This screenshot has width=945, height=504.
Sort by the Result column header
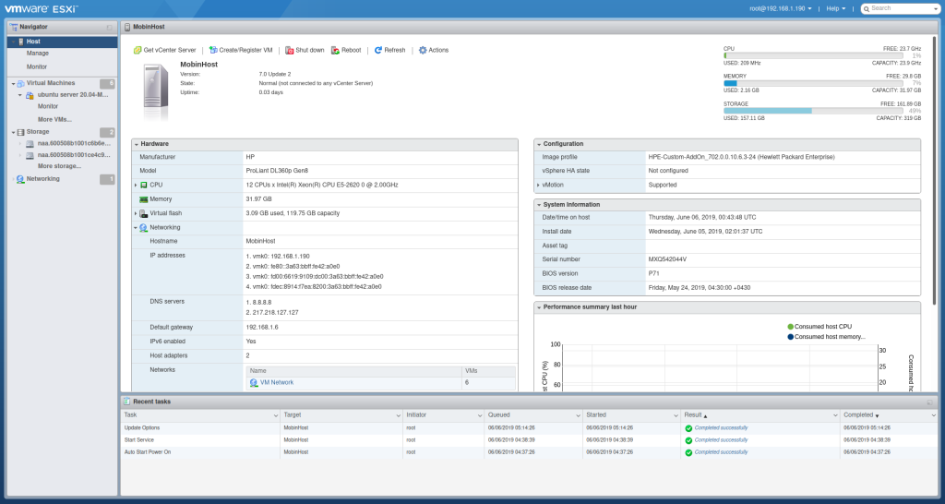[x=761, y=415]
